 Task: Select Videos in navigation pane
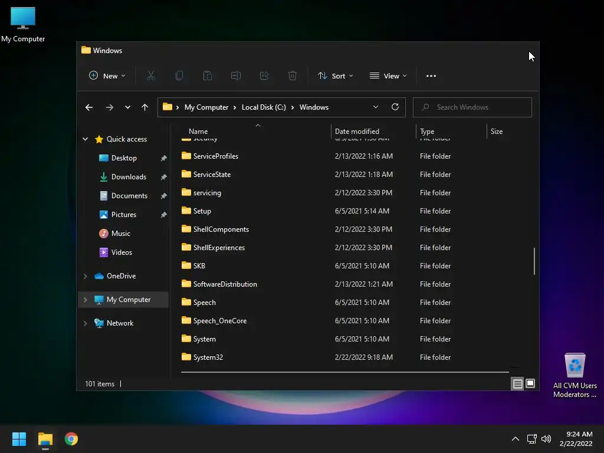point(122,252)
